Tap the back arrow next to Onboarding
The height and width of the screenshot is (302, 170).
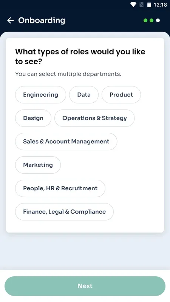(x=11, y=20)
